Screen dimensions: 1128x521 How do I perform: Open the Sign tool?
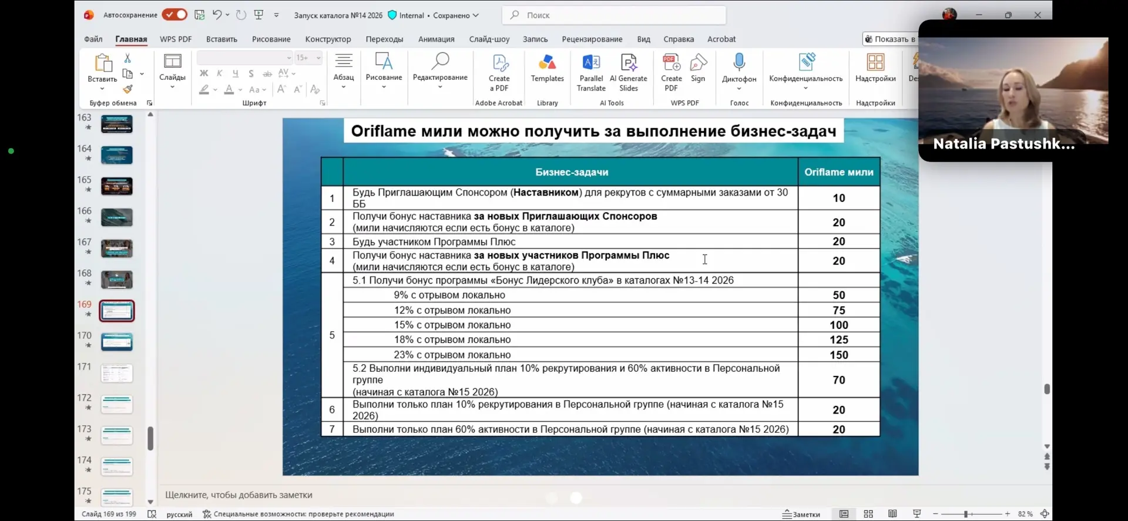[698, 68]
